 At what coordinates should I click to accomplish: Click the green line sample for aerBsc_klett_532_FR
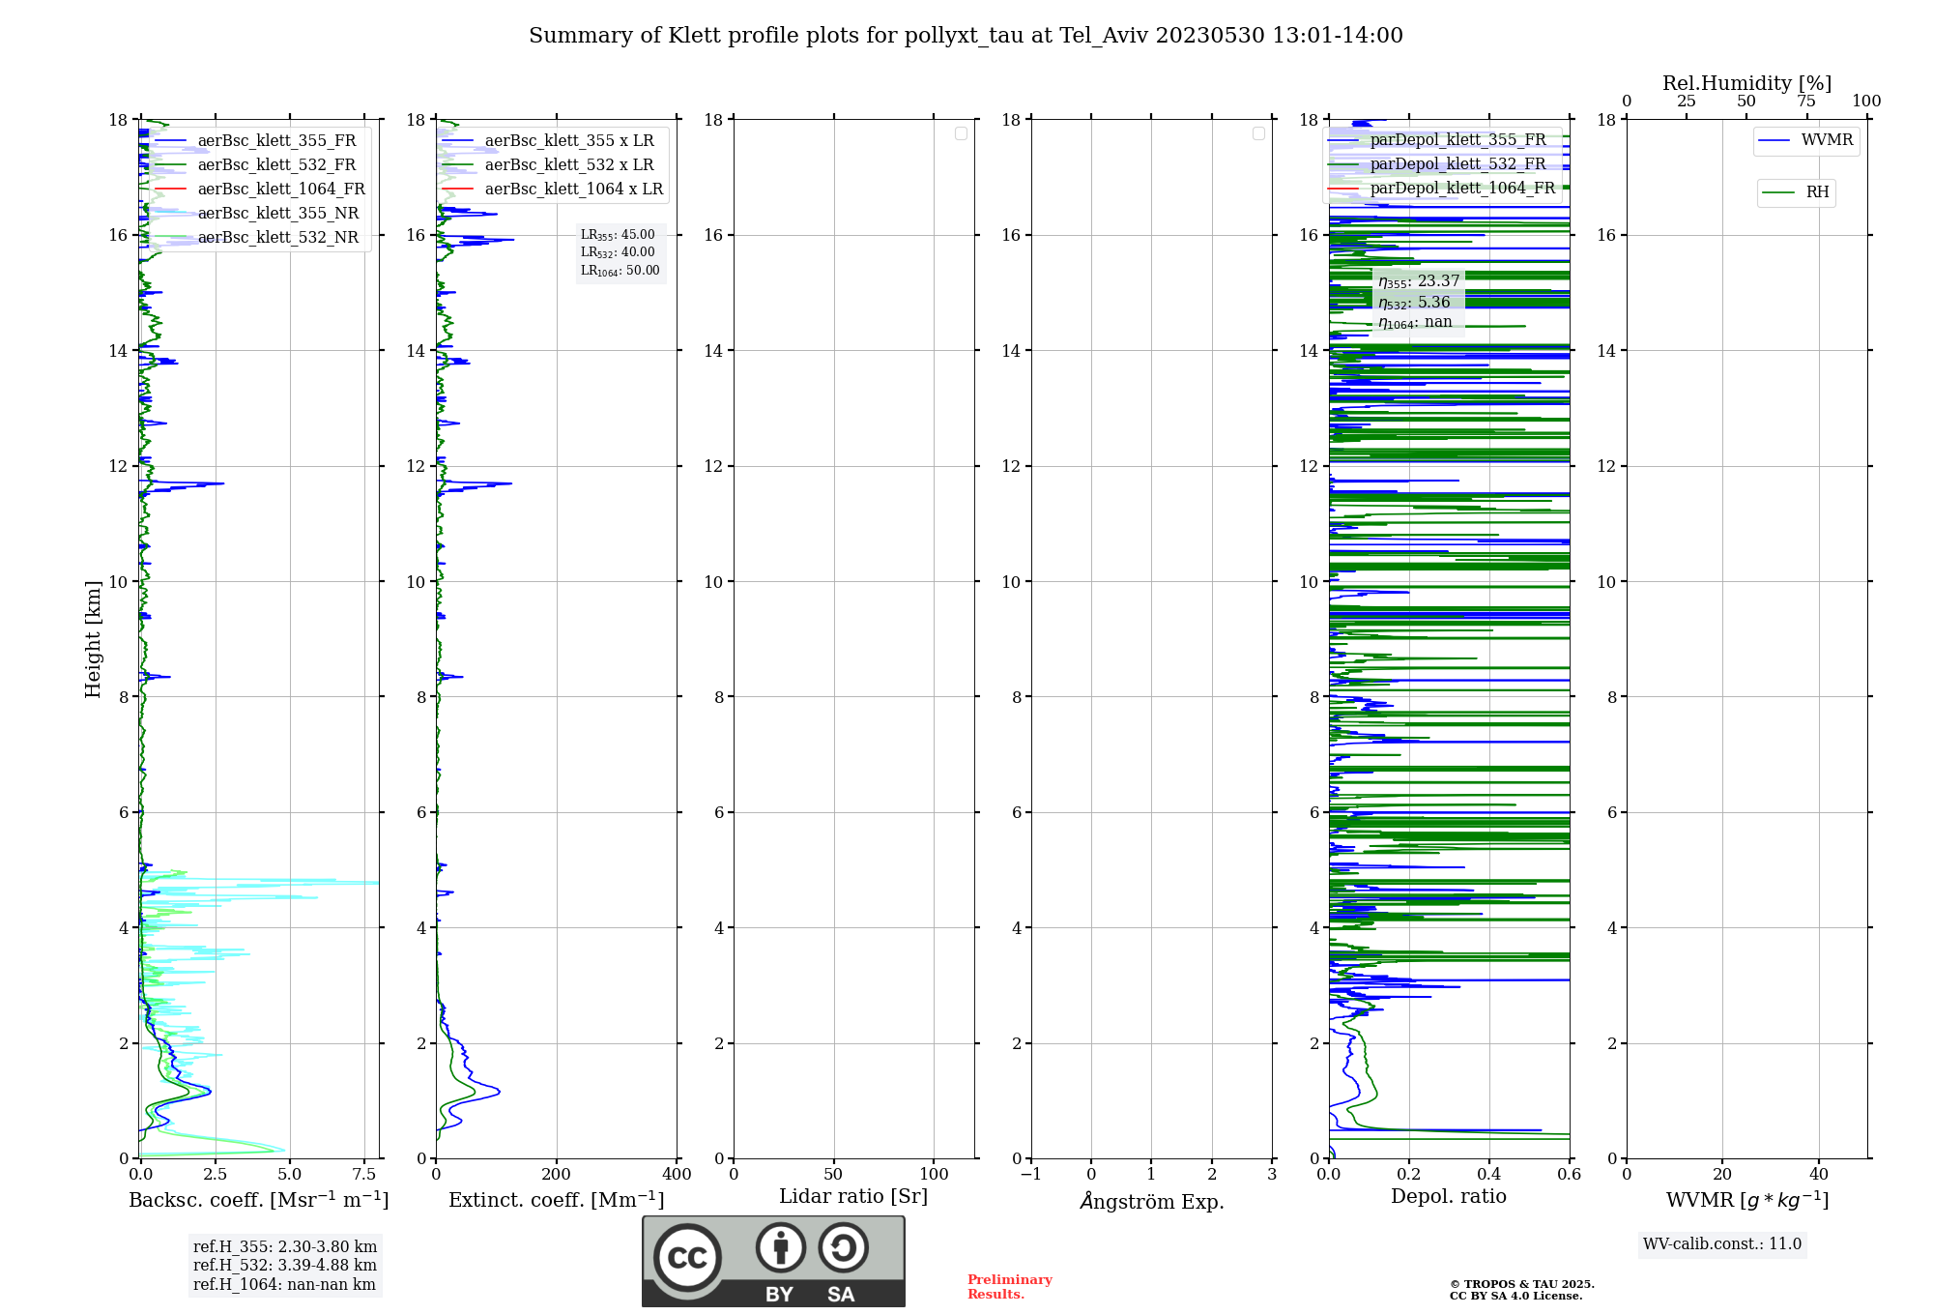coord(170,165)
